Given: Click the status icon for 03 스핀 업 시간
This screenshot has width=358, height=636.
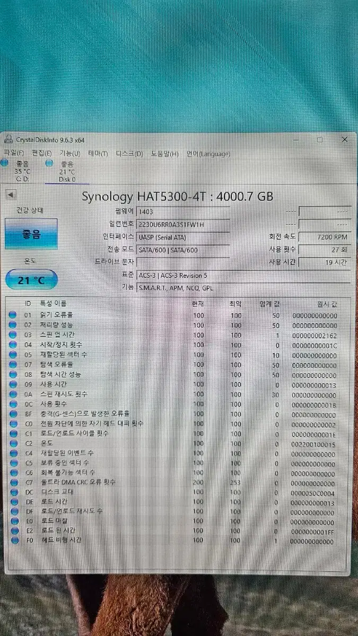Looking at the screenshot, I should (13, 335).
